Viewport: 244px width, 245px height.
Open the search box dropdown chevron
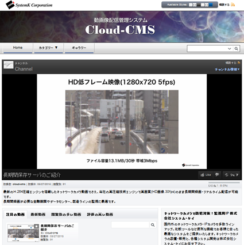230,49
